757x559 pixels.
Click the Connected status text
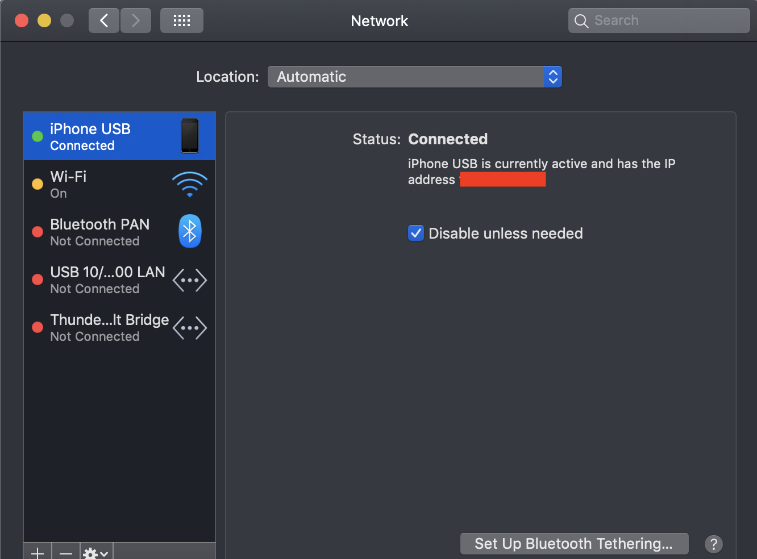coord(448,139)
